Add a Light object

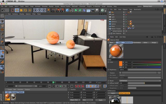tap(97, 10)
